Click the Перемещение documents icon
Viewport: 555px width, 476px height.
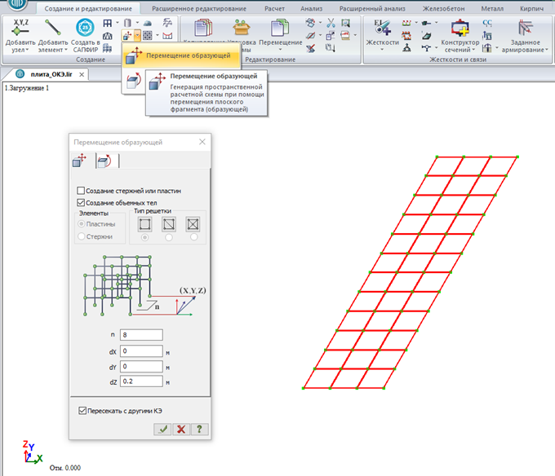[x=280, y=28]
